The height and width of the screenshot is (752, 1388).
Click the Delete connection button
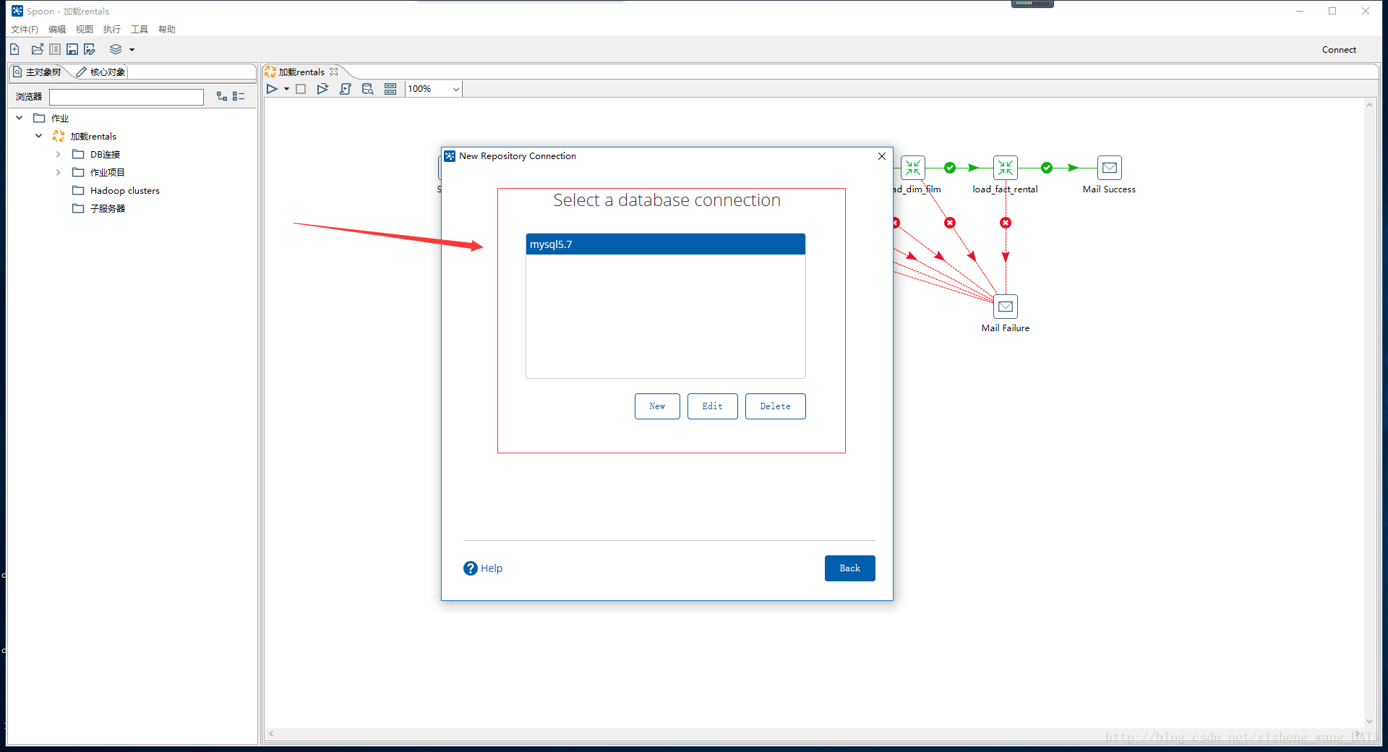pyautogui.click(x=775, y=406)
